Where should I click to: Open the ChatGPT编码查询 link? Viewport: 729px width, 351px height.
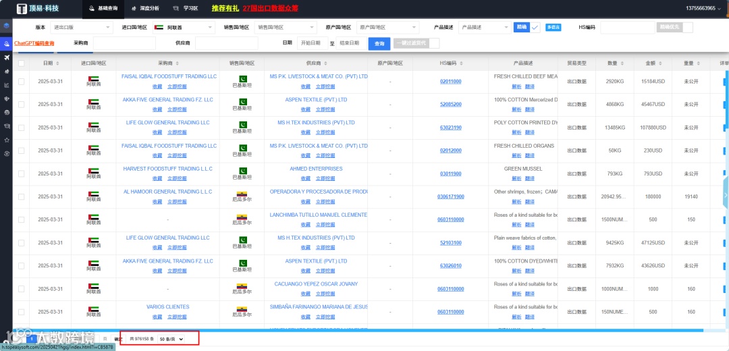point(34,43)
